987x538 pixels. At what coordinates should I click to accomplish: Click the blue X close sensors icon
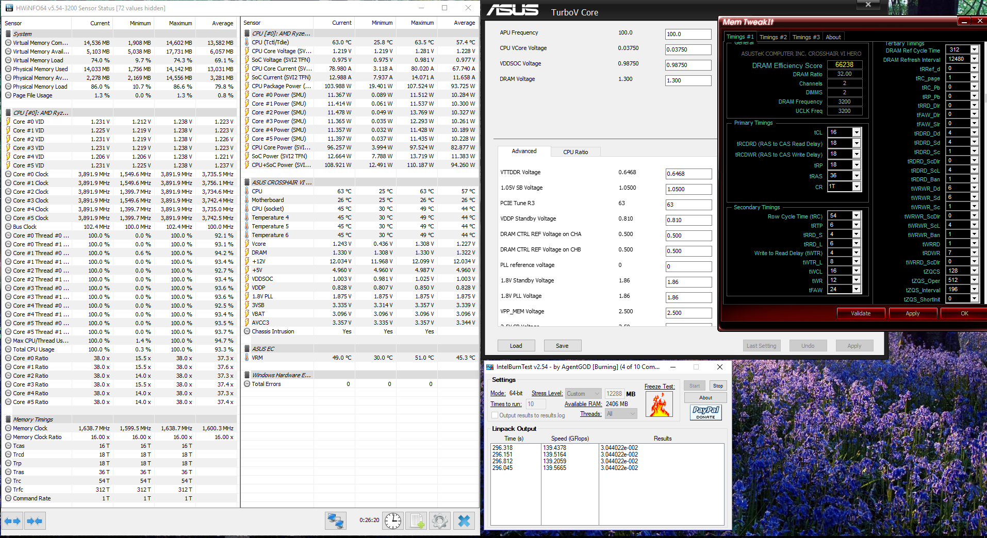click(464, 521)
